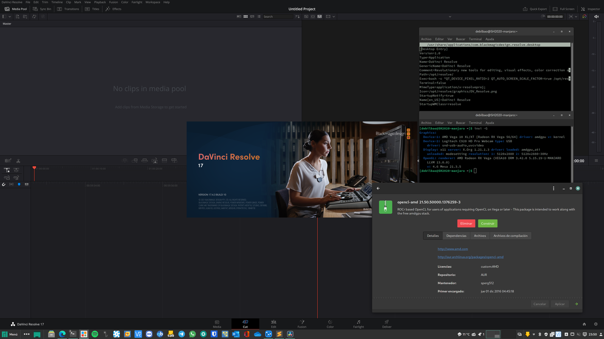Open the package manager three-dot menu

coord(554,188)
